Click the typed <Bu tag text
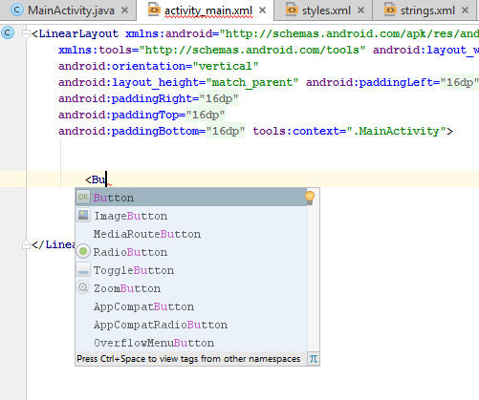This screenshot has width=479, height=400. click(96, 179)
